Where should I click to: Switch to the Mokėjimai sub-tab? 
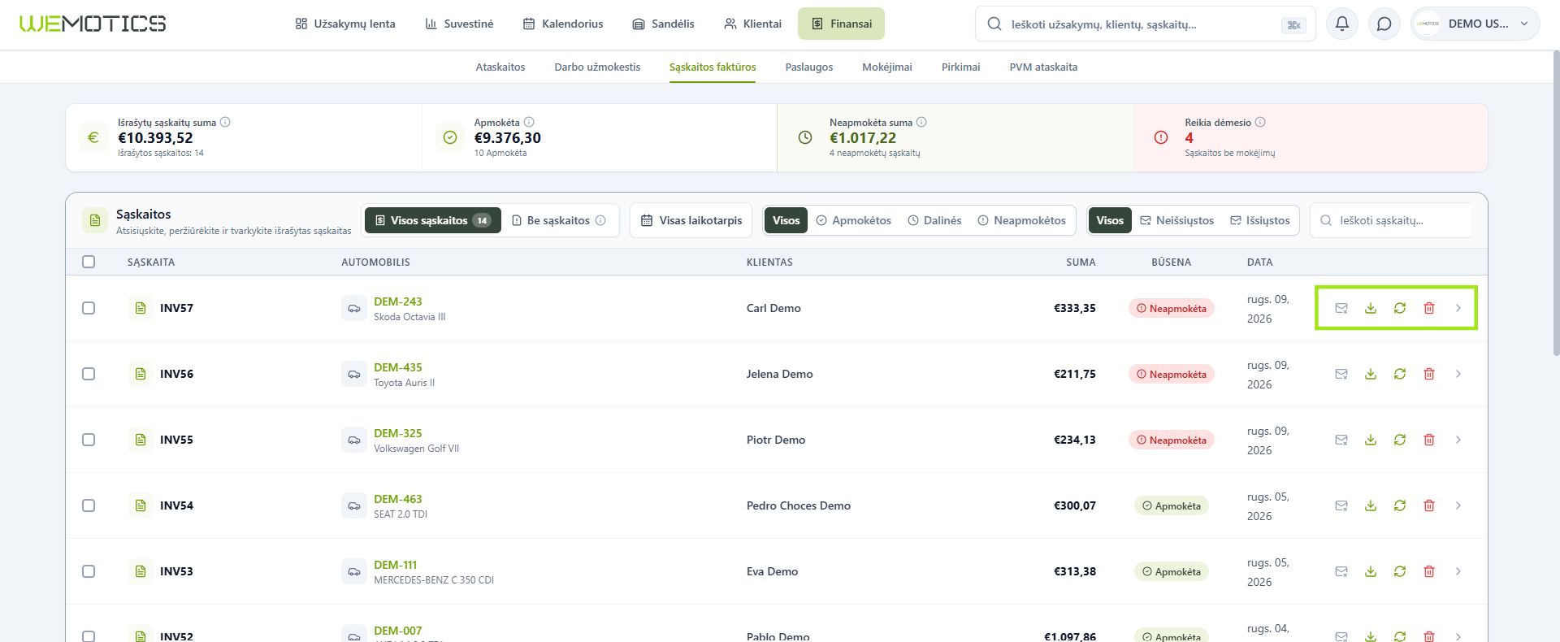pos(887,67)
